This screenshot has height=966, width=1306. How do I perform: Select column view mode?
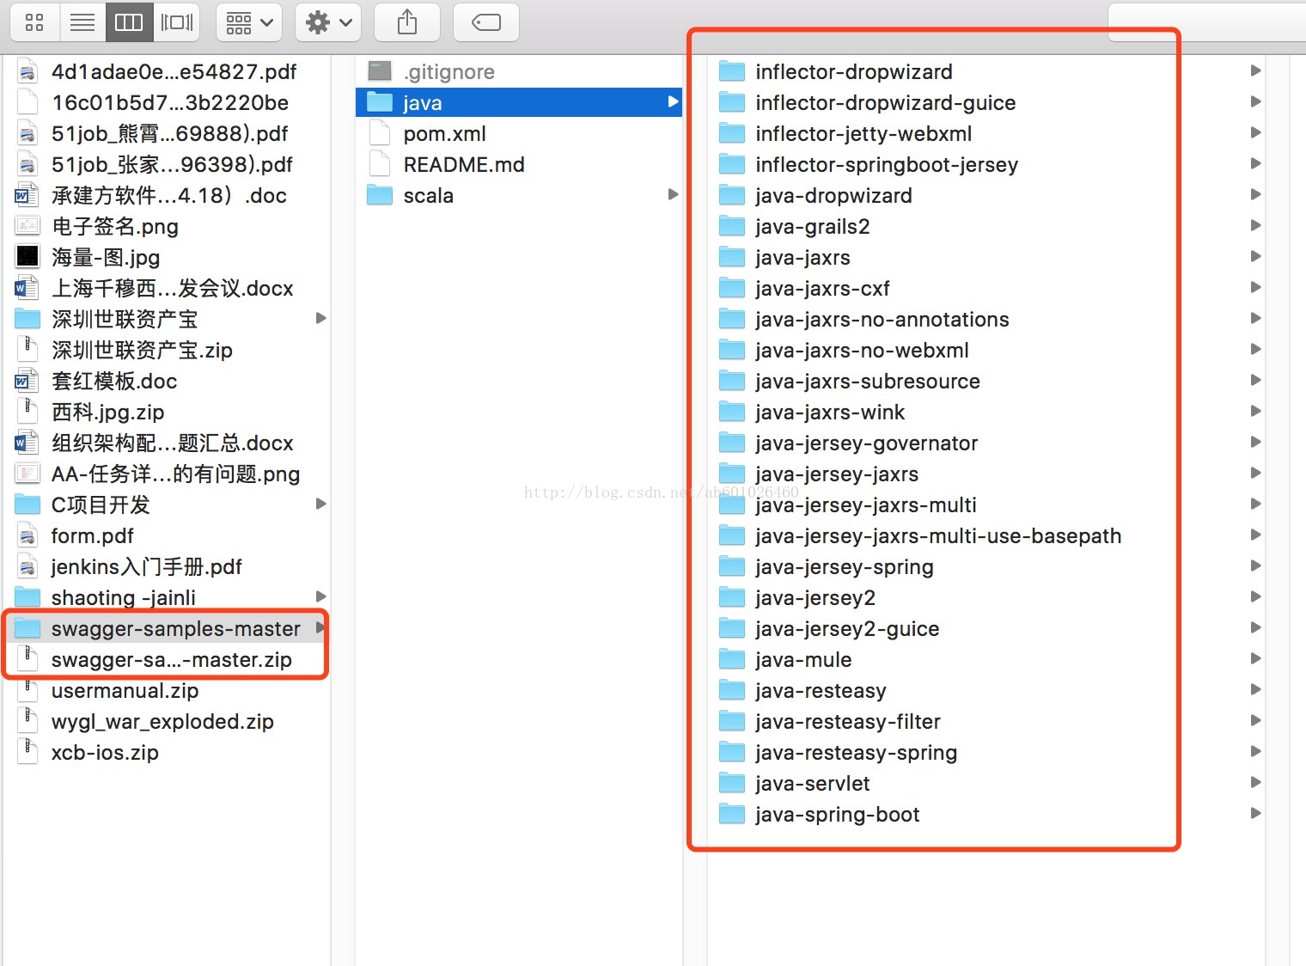tap(129, 22)
